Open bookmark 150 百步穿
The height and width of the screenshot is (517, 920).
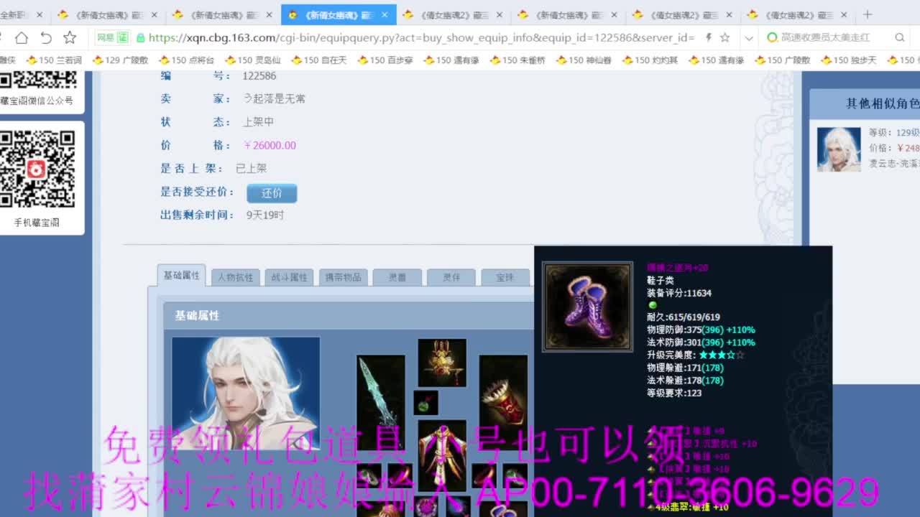pyautogui.click(x=385, y=60)
